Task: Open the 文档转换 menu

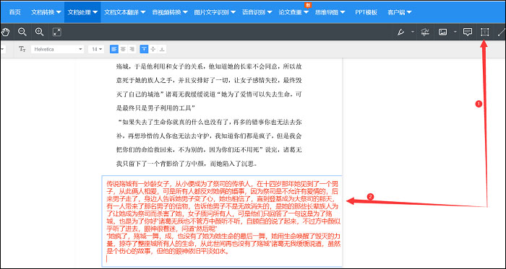Action: click(x=46, y=12)
